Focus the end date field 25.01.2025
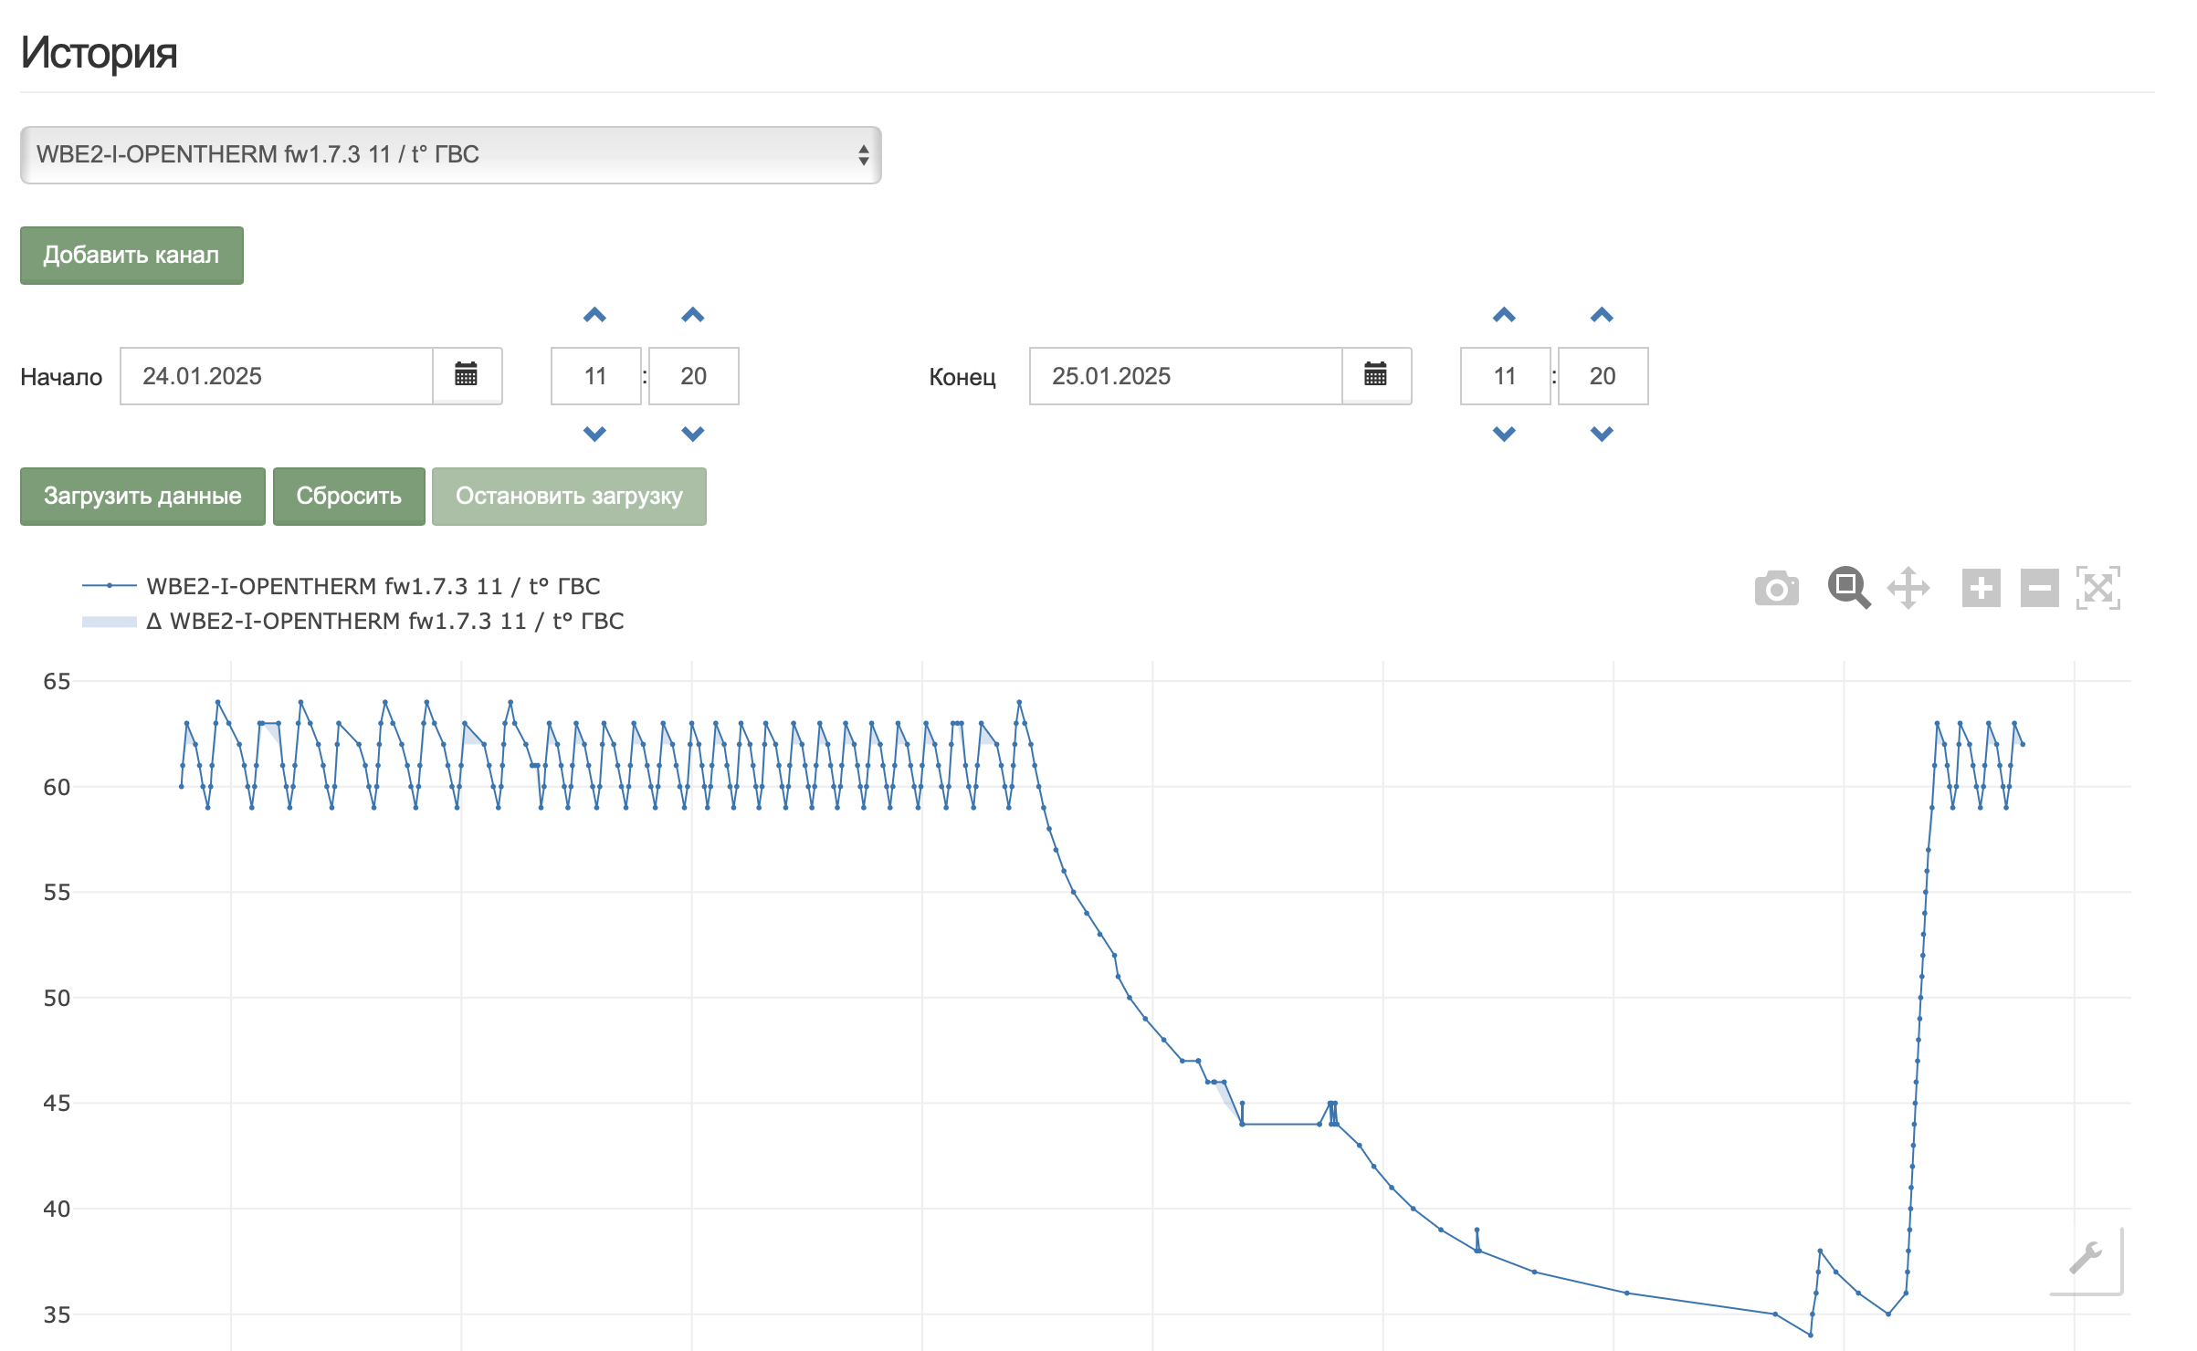The image size is (2197, 1351). (1186, 375)
